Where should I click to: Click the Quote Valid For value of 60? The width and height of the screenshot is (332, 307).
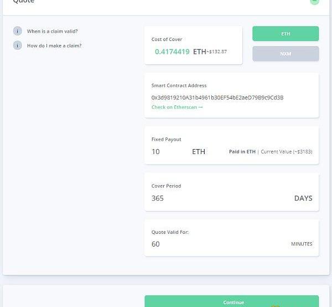(x=156, y=244)
